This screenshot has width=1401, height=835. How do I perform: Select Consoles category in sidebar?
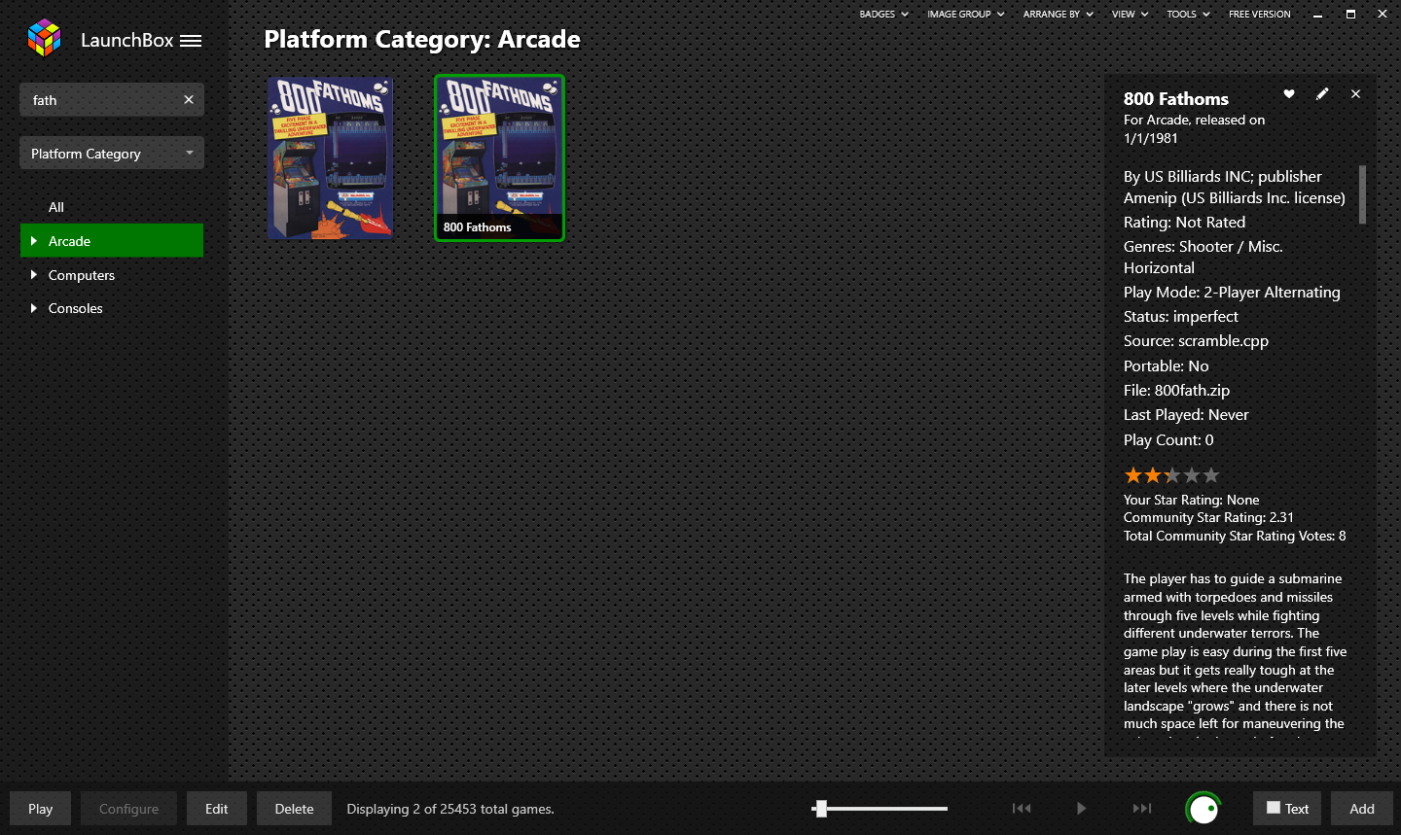(75, 308)
